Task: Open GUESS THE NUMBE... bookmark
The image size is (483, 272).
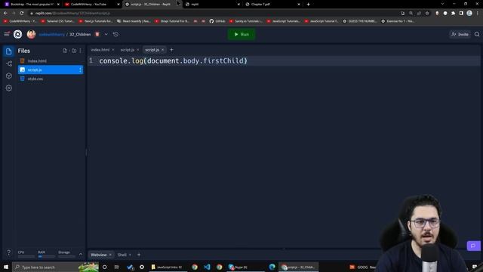Action: pos(359,21)
